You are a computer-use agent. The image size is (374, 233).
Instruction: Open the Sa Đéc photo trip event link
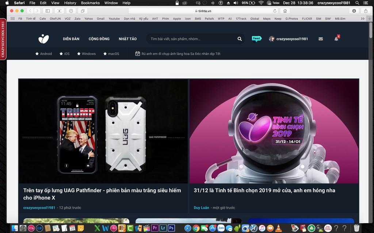(178, 54)
